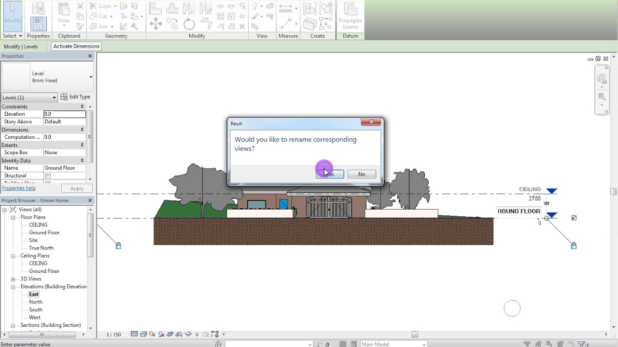Collapse Elevations (Building Elevation) node

[14, 287]
